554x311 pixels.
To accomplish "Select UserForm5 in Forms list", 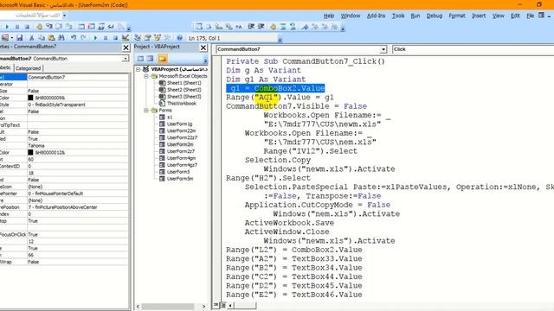I will click(x=178, y=172).
